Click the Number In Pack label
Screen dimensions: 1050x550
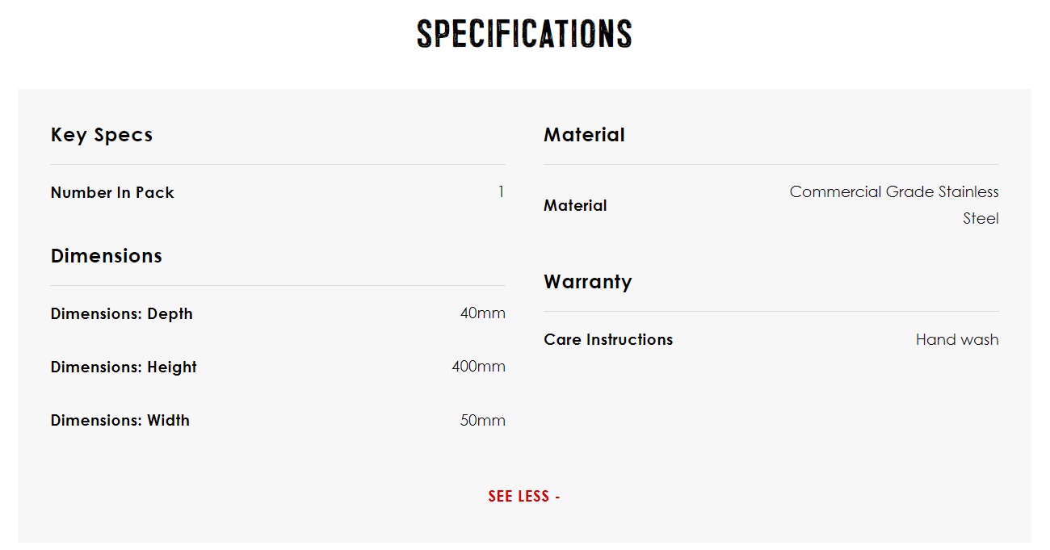[112, 192]
